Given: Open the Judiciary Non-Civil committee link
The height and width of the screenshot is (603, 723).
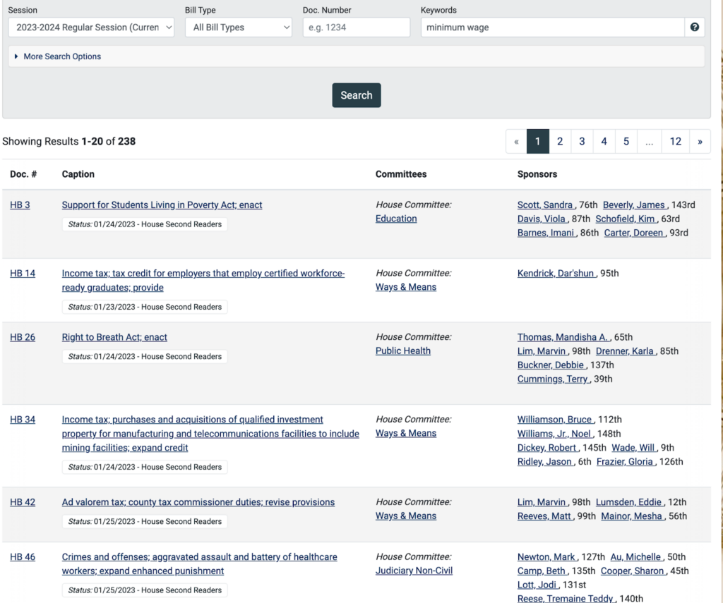Looking at the screenshot, I should (414, 571).
